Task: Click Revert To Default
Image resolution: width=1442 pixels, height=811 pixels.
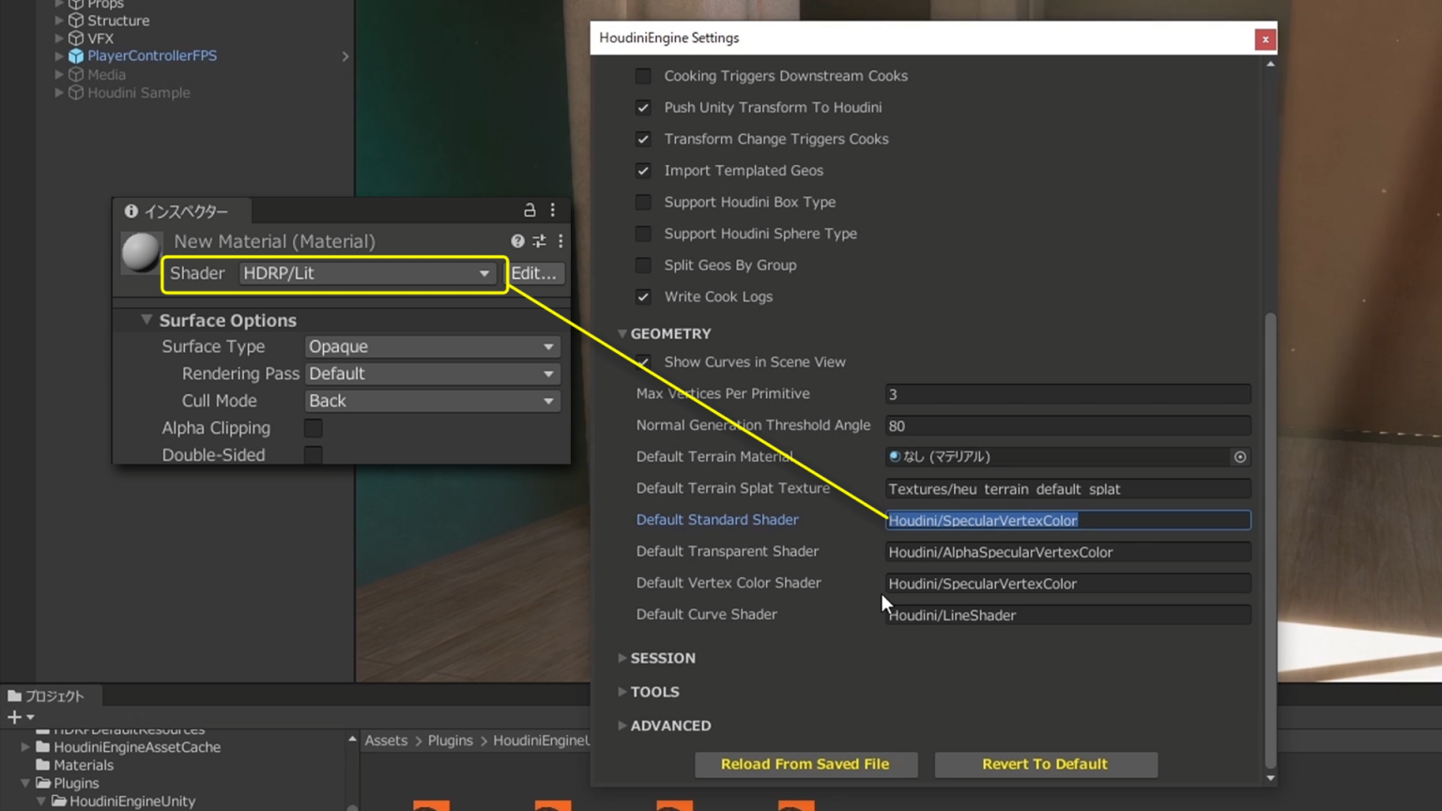Action: click(1045, 764)
